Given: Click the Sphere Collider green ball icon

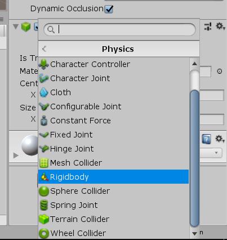Looking at the screenshot, I should pyautogui.click(x=44, y=191).
